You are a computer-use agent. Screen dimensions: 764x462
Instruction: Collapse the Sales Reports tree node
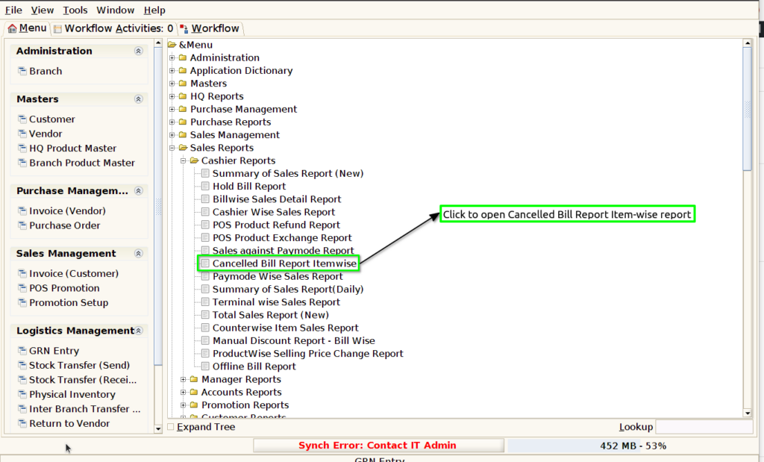[172, 148]
